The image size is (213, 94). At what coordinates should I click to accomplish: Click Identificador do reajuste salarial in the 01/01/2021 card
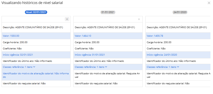coord(96,84)
